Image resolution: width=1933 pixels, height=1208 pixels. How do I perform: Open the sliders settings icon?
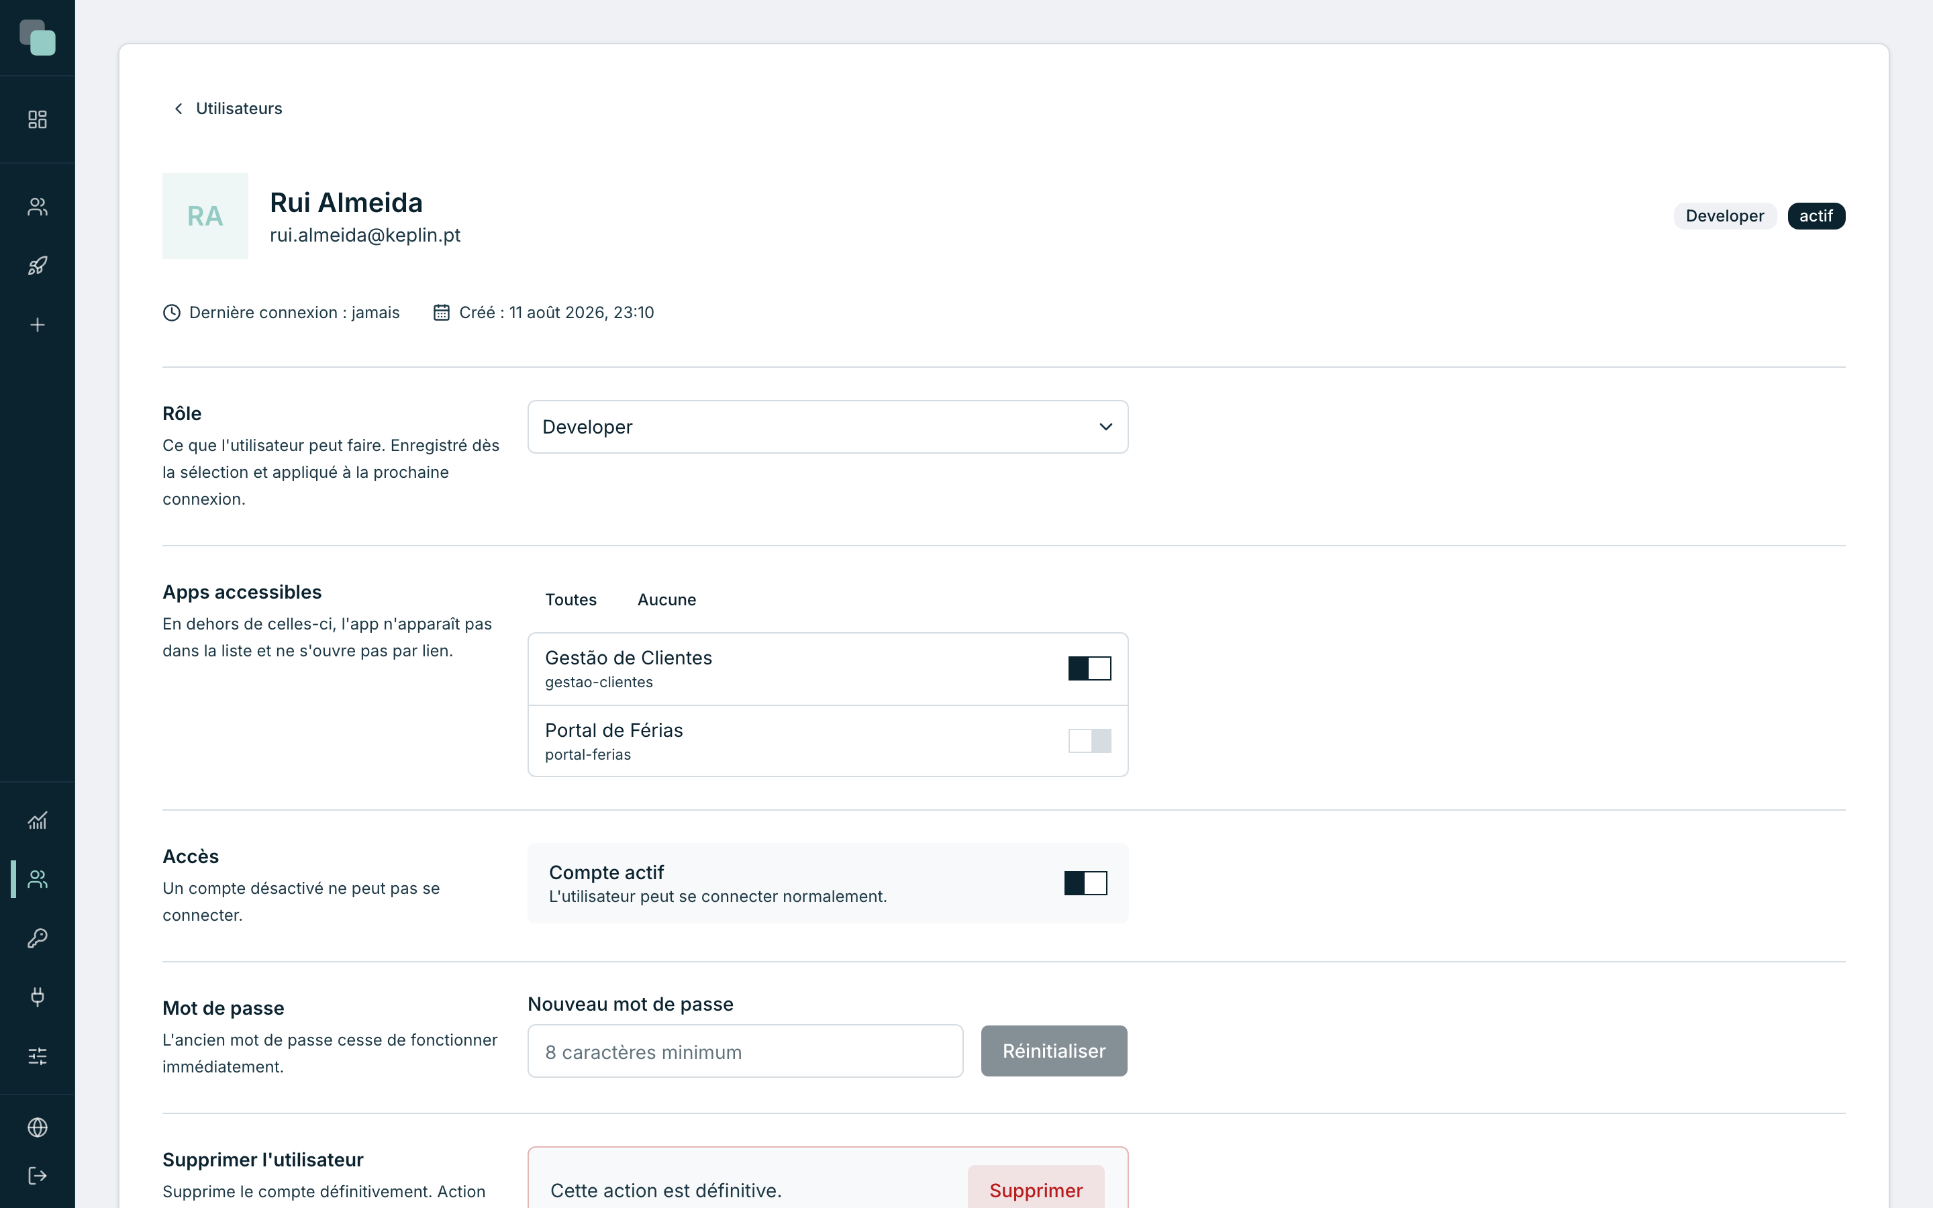(38, 1056)
